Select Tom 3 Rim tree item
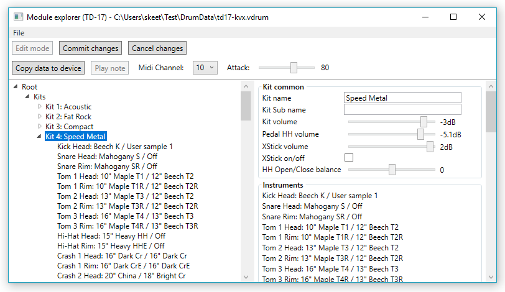Image resolution: width=505 pixels, height=292 pixels. pos(127,226)
